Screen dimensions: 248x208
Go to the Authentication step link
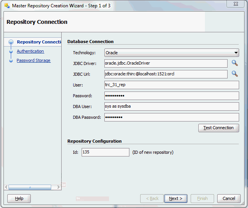click(x=30, y=51)
